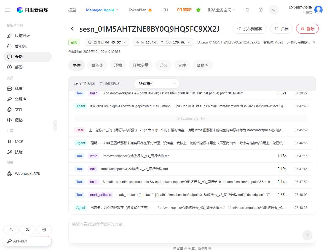The width and height of the screenshot is (332, 251).
Task: Select the 文件 tab
Action: click(182, 65)
